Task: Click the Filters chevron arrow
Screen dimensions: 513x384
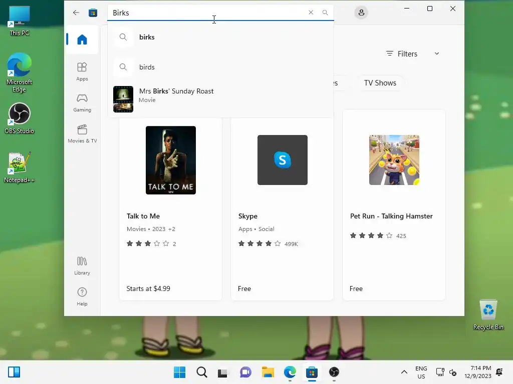Action: pos(437,53)
